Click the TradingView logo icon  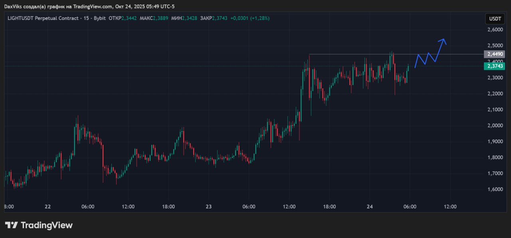click(11, 225)
